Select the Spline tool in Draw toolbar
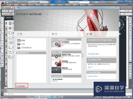Viewport: 133px width, 99px height. coord(2,38)
